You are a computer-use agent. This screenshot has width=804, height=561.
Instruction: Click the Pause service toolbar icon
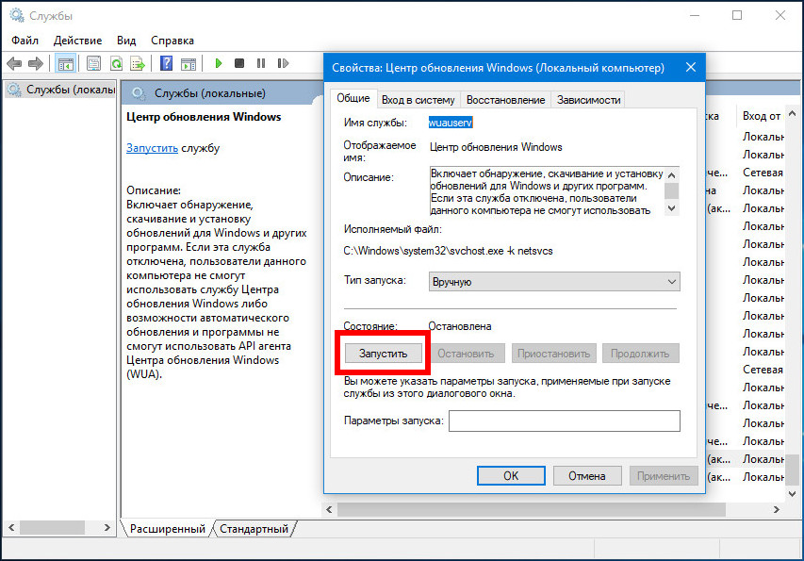pyautogui.click(x=261, y=63)
